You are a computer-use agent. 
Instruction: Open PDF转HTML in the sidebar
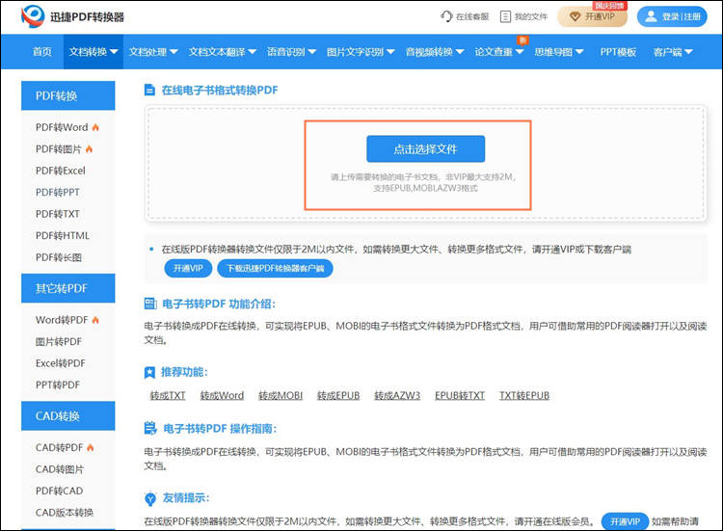click(x=63, y=236)
